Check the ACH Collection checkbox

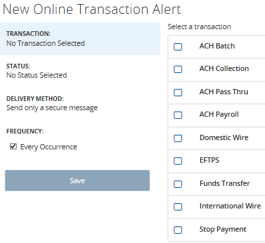(x=178, y=69)
